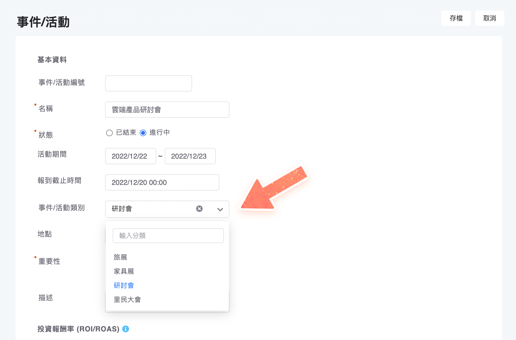Focus the 事件/活動編號 input field

pos(148,83)
